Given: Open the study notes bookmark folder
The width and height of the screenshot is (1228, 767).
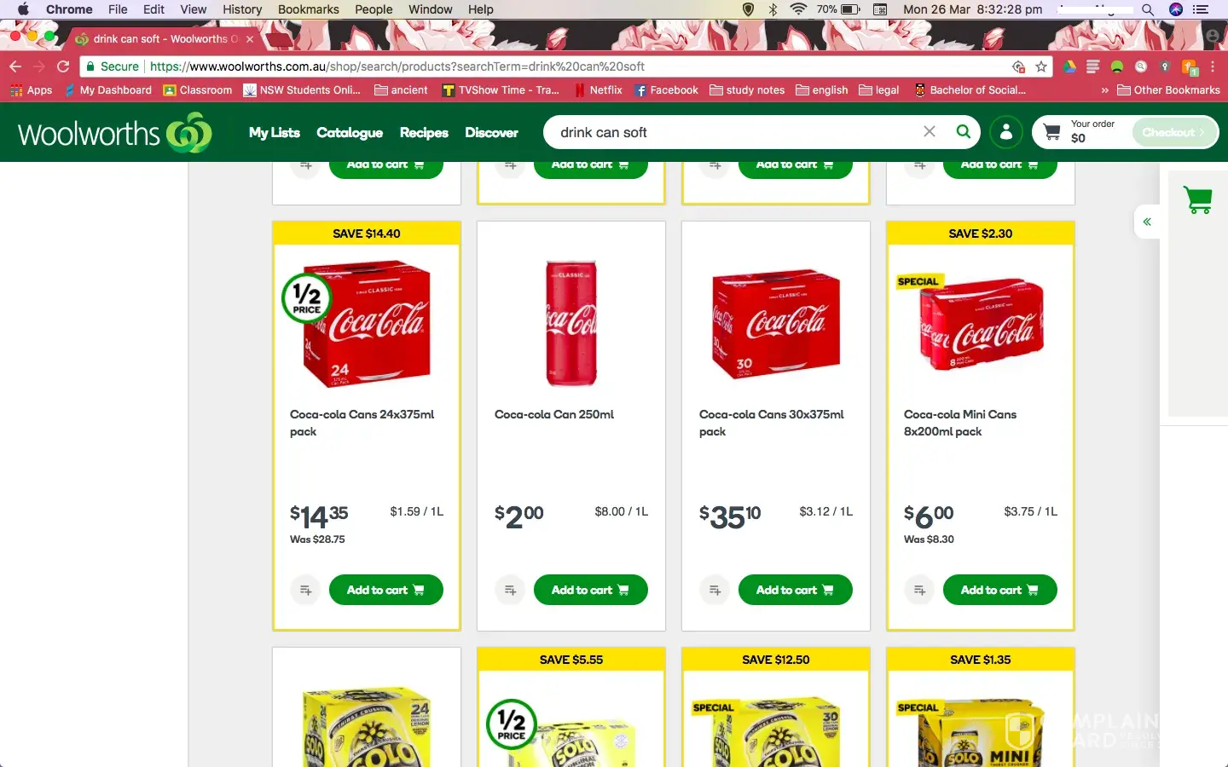Looking at the screenshot, I should (x=747, y=90).
